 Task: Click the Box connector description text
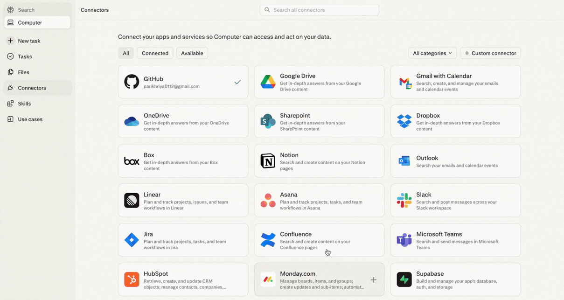point(181,165)
